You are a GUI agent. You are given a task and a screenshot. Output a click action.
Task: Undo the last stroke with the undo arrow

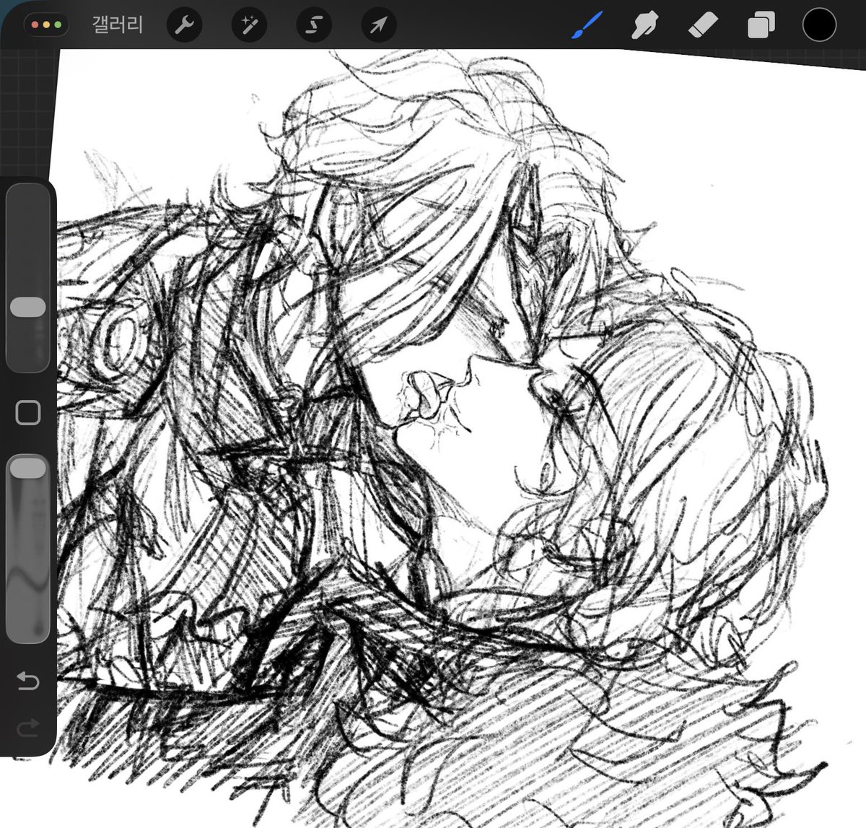tap(27, 681)
